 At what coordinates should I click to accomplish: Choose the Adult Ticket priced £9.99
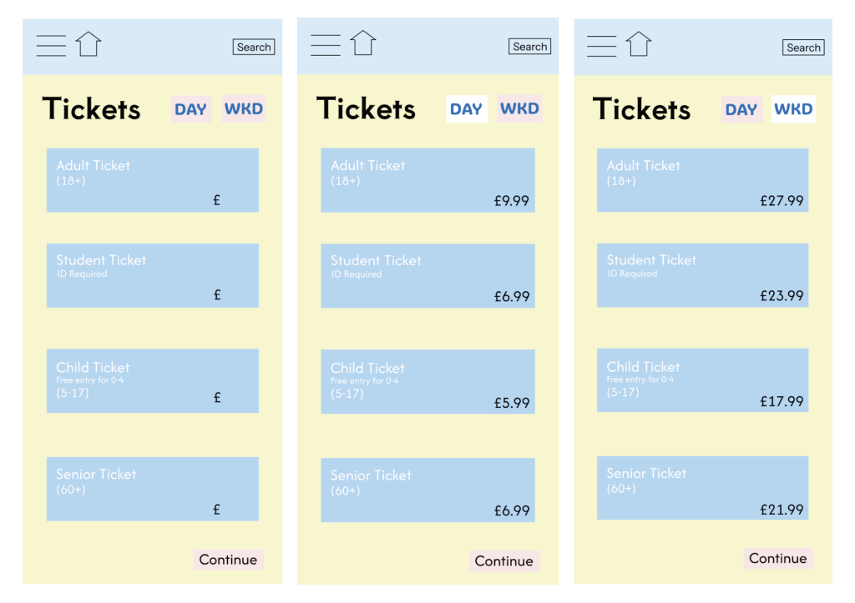[427, 180]
